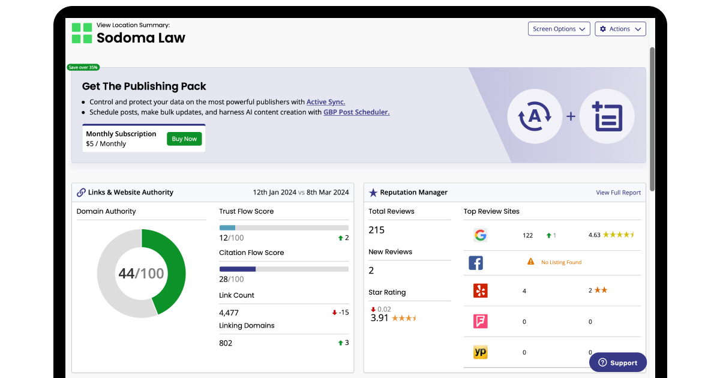Click the gear icon inside the Actions button
Image resolution: width=720 pixels, height=378 pixels.
click(x=602, y=28)
